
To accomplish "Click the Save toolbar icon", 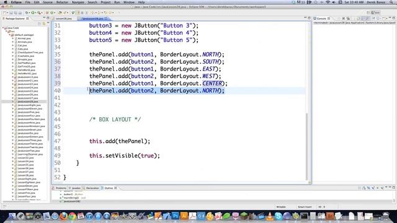I will 11,12.
